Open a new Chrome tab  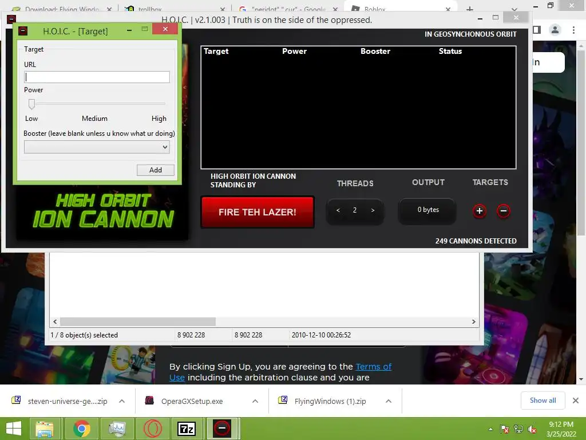click(x=470, y=9)
